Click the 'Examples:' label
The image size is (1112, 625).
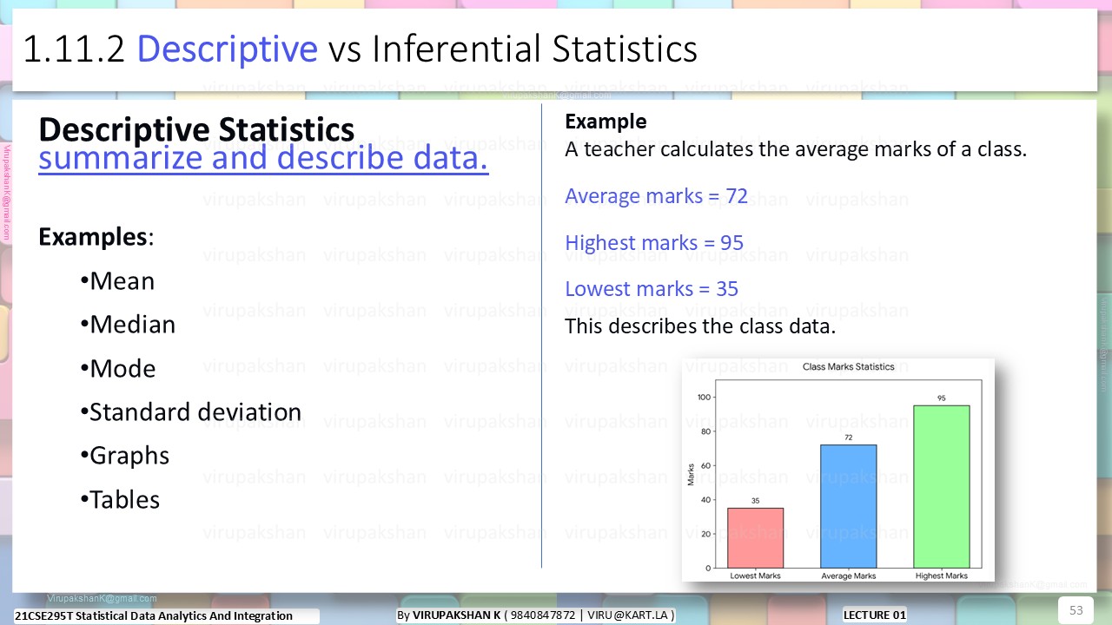click(x=96, y=236)
